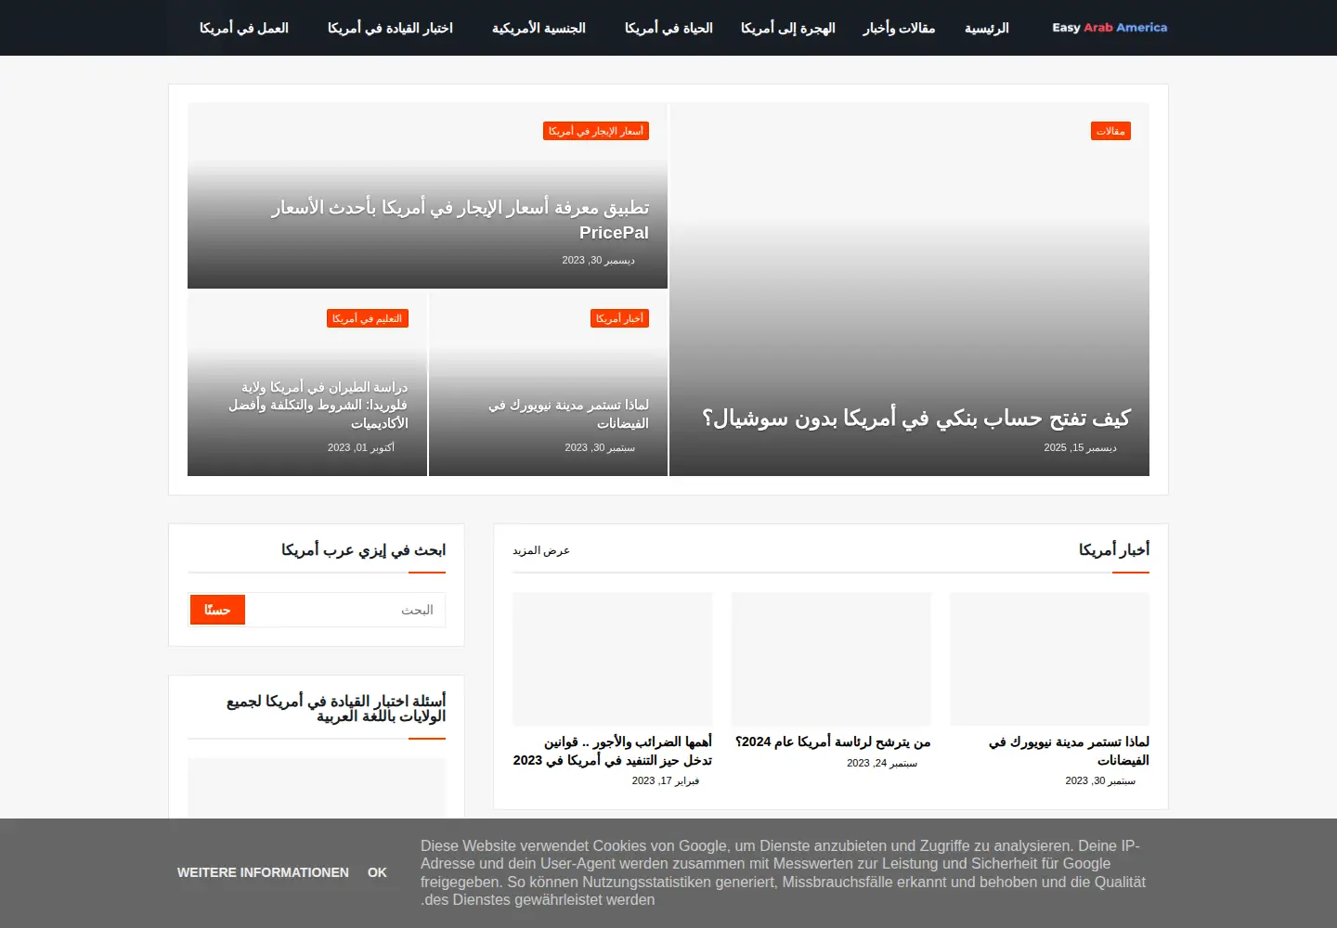Screen dimensions: 1337x928
Task: Click ابحث في إيزي عرب أمريكا heading
Action: click(363, 550)
